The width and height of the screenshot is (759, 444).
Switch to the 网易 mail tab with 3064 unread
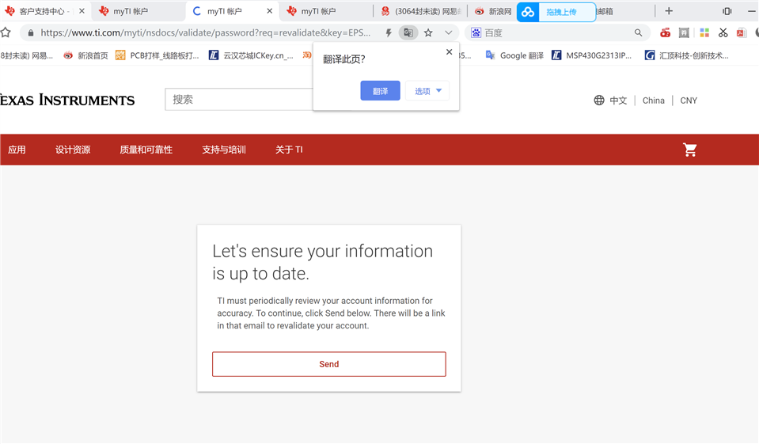[x=421, y=10]
